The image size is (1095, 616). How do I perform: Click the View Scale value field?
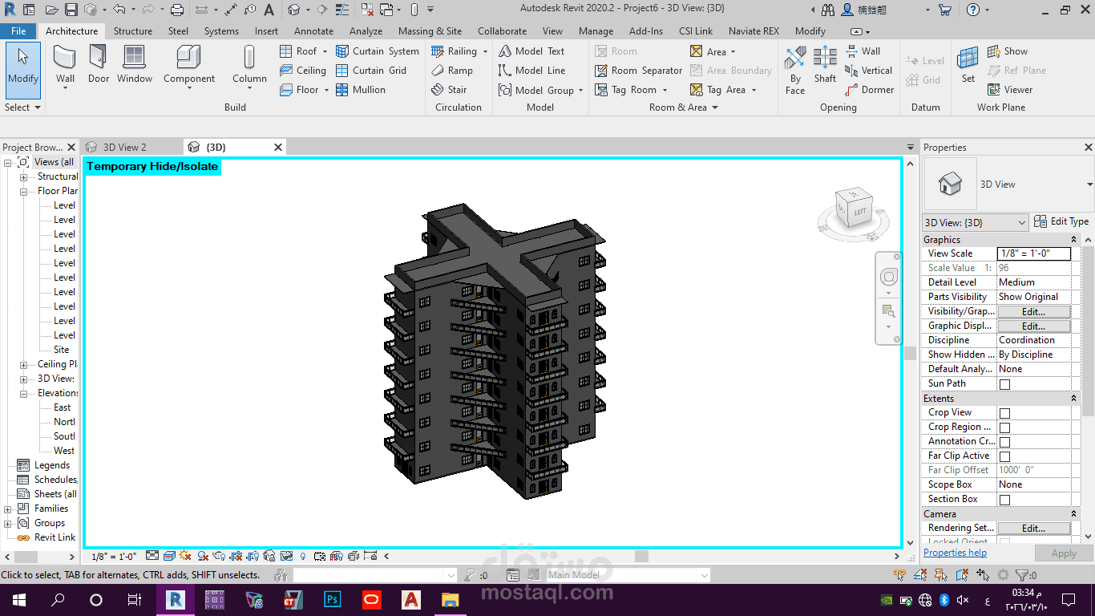(1034, 253)
